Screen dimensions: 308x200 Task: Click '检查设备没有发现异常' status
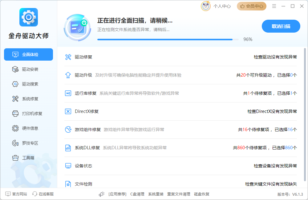pyautogui.click(x=275, y=166)
